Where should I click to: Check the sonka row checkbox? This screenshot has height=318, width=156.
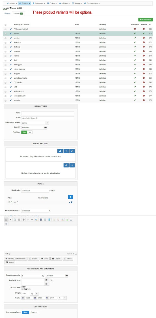(6, 34)
